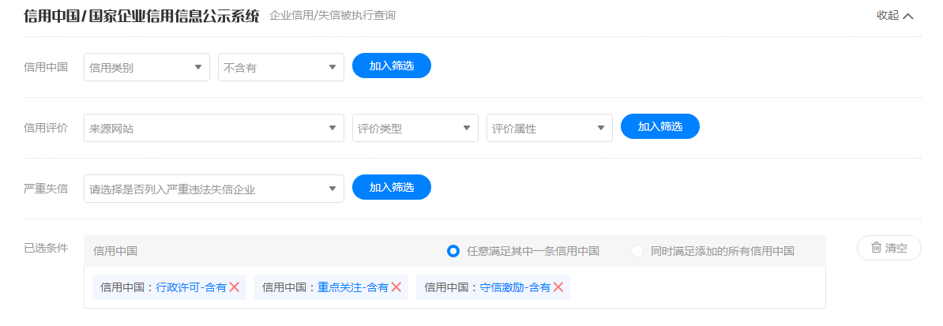Remove the 重点关注-含有 filter tag
The image size is (943, 326).
point(396,287)
